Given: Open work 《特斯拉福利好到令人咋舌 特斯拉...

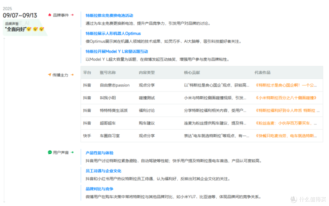Looking at the screenshot, I should tap(287, 111).
